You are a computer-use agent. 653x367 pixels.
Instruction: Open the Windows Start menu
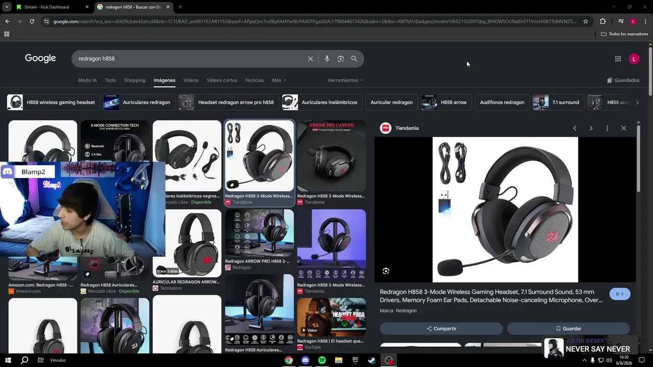point(8,360)
